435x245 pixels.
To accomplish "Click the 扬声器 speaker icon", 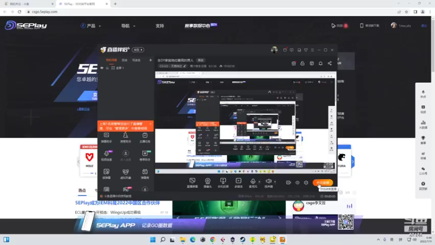I will tap(268, 182).
